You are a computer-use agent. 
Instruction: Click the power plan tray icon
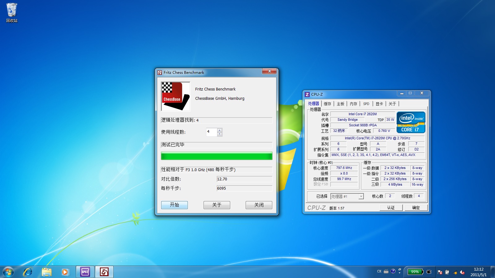[447, 272]
